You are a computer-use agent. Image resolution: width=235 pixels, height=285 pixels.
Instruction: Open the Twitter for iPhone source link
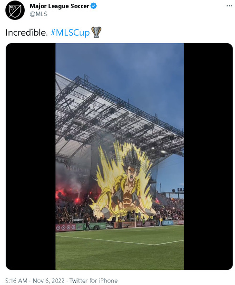tap(93, 280)
